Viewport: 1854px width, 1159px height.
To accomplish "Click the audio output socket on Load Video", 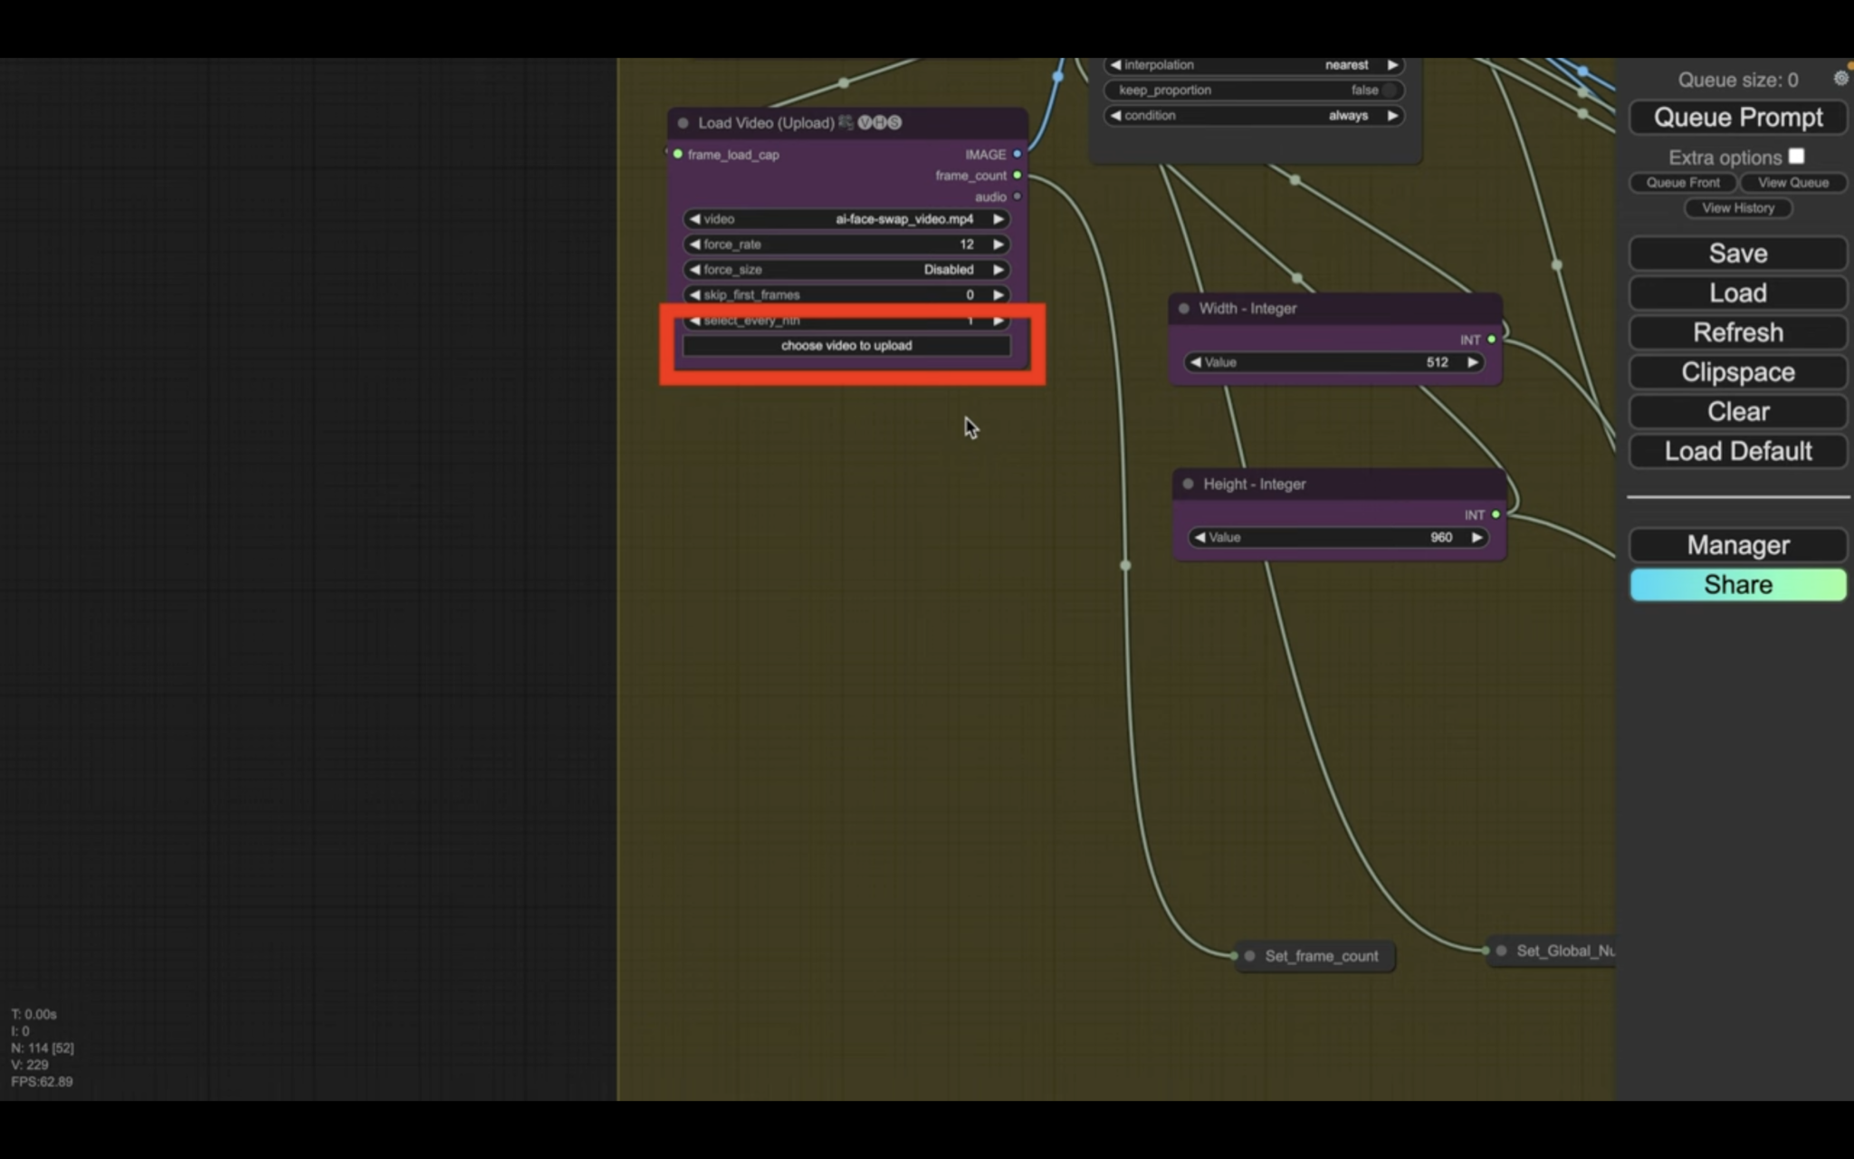I will pyautogui.click(x=1018, y=196).
